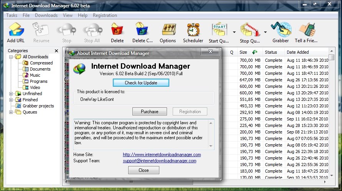Screen dimensions: 342x191
Task: Select the Video category
Action: pos(35,87)
